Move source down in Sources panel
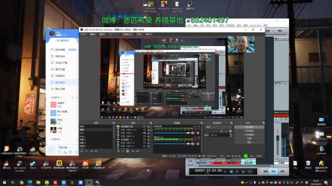This screenshot has height=186, width=332. pos(137,151)
